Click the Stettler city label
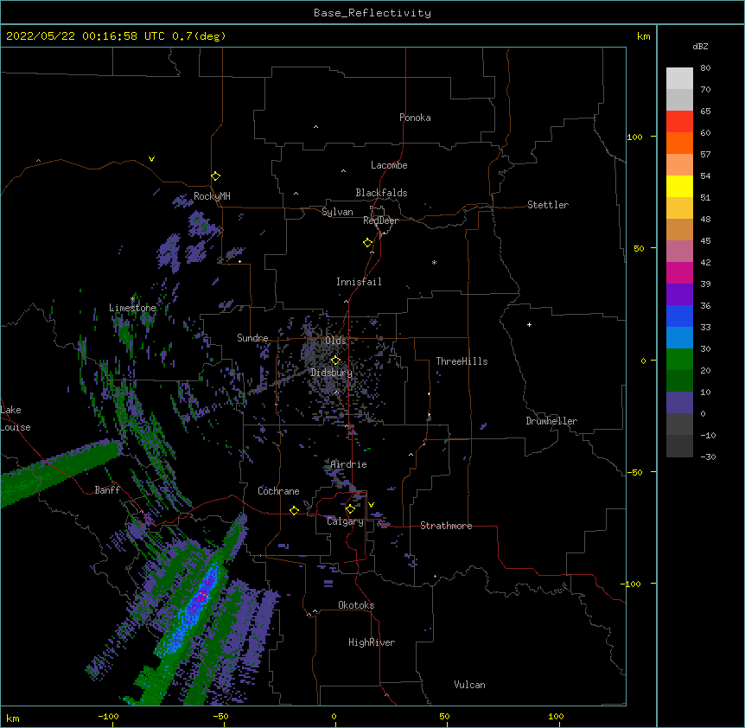This screenshot has width=745, height=728. 548,205
